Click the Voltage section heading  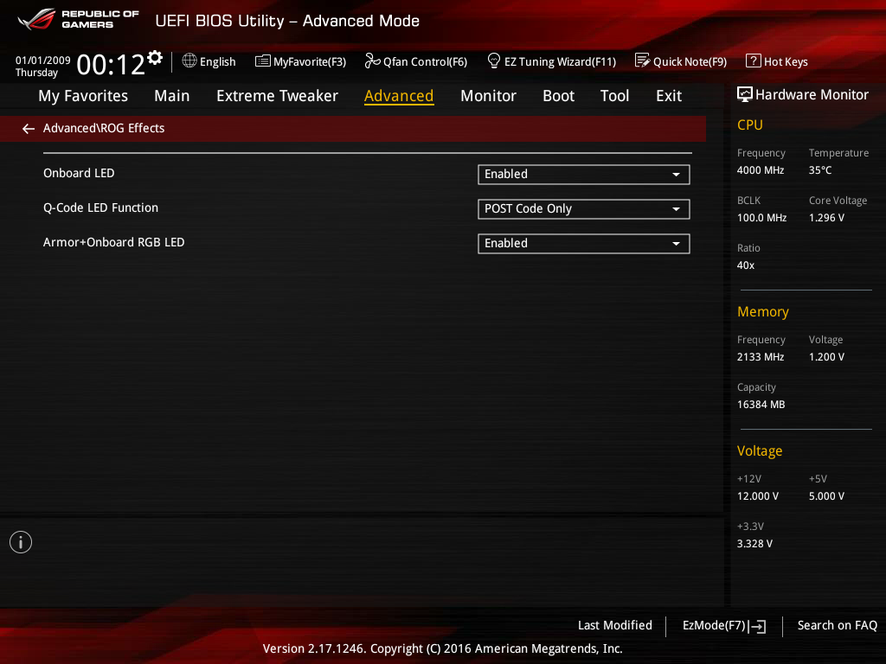click(760, 450)
